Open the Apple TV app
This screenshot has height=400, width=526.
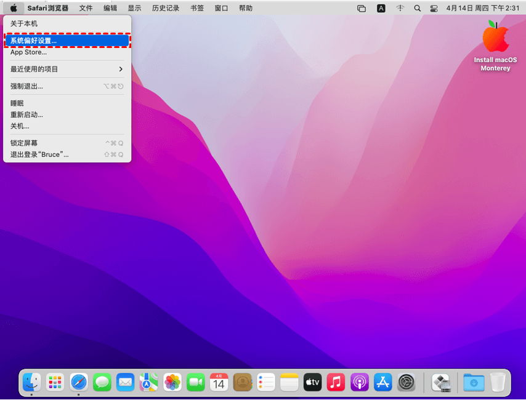click(312, 382)
